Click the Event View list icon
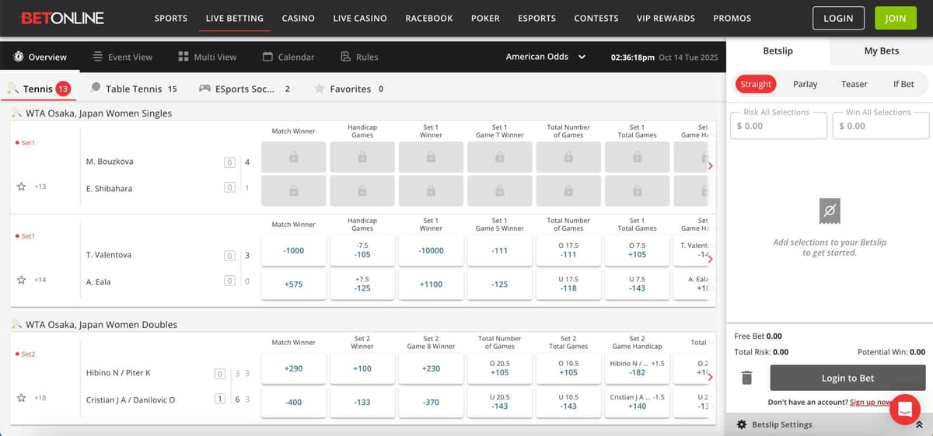Viewport: 933px width, 436px height. [98, 57]
